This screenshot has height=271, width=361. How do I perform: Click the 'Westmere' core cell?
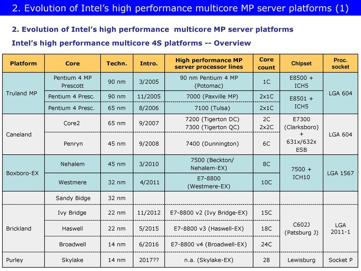click(x=73, y=182)
